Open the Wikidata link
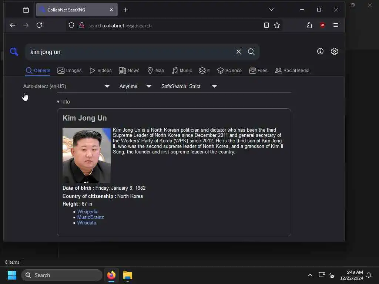This screenshot has width=379, height=284. 87,223
